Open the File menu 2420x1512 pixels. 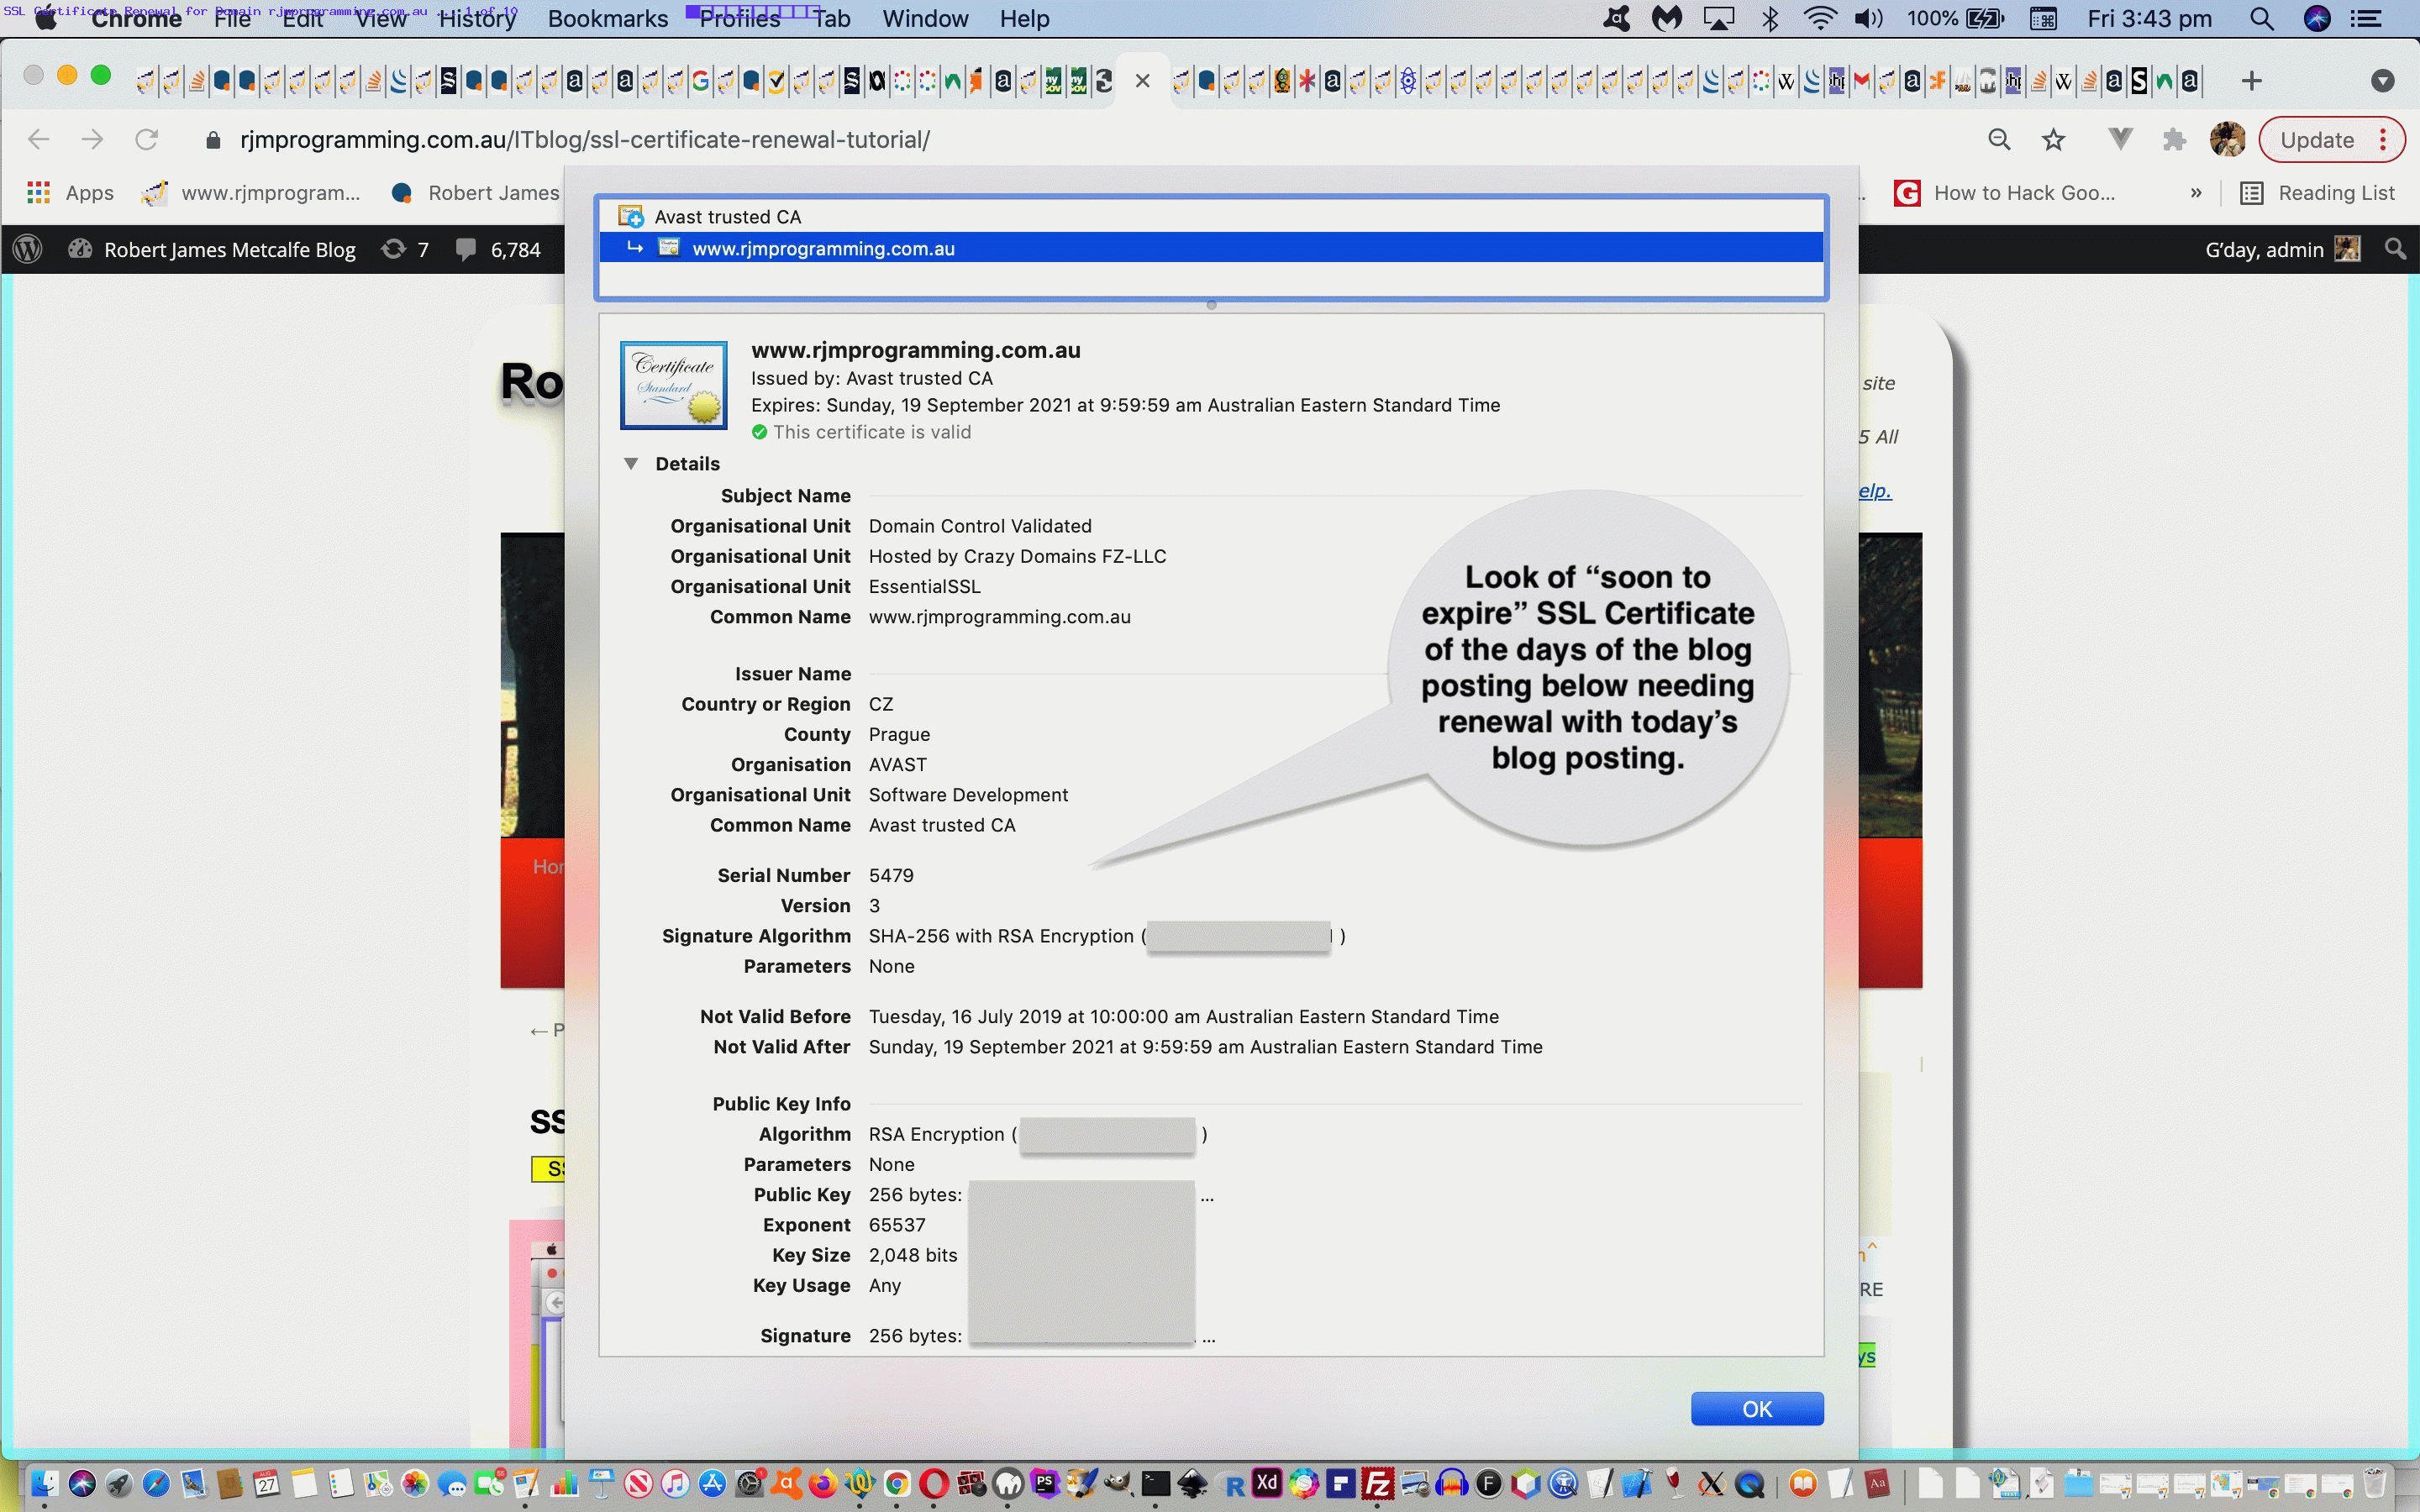pyautogui.click(x=232, y=18)
